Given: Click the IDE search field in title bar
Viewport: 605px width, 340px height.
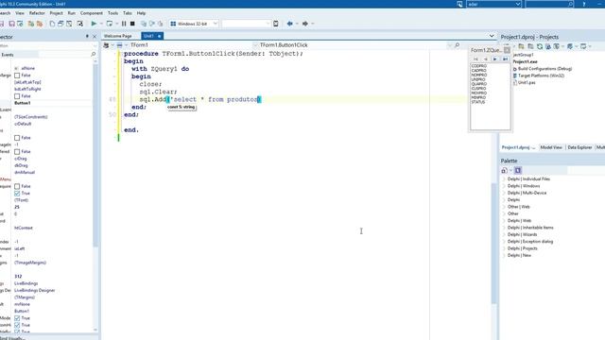Looking at the screenshot, I should 549,4.
